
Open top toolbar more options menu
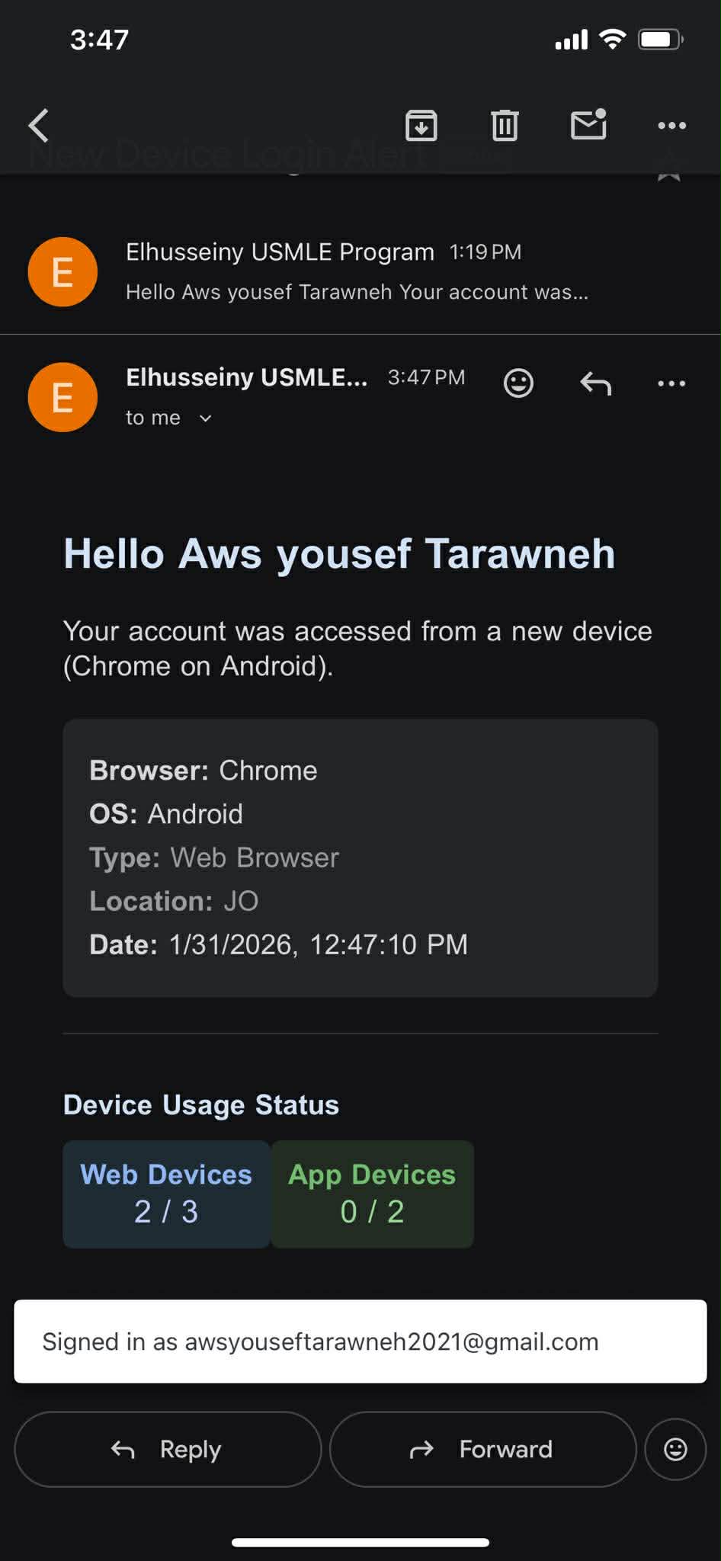tap(671, 126)
